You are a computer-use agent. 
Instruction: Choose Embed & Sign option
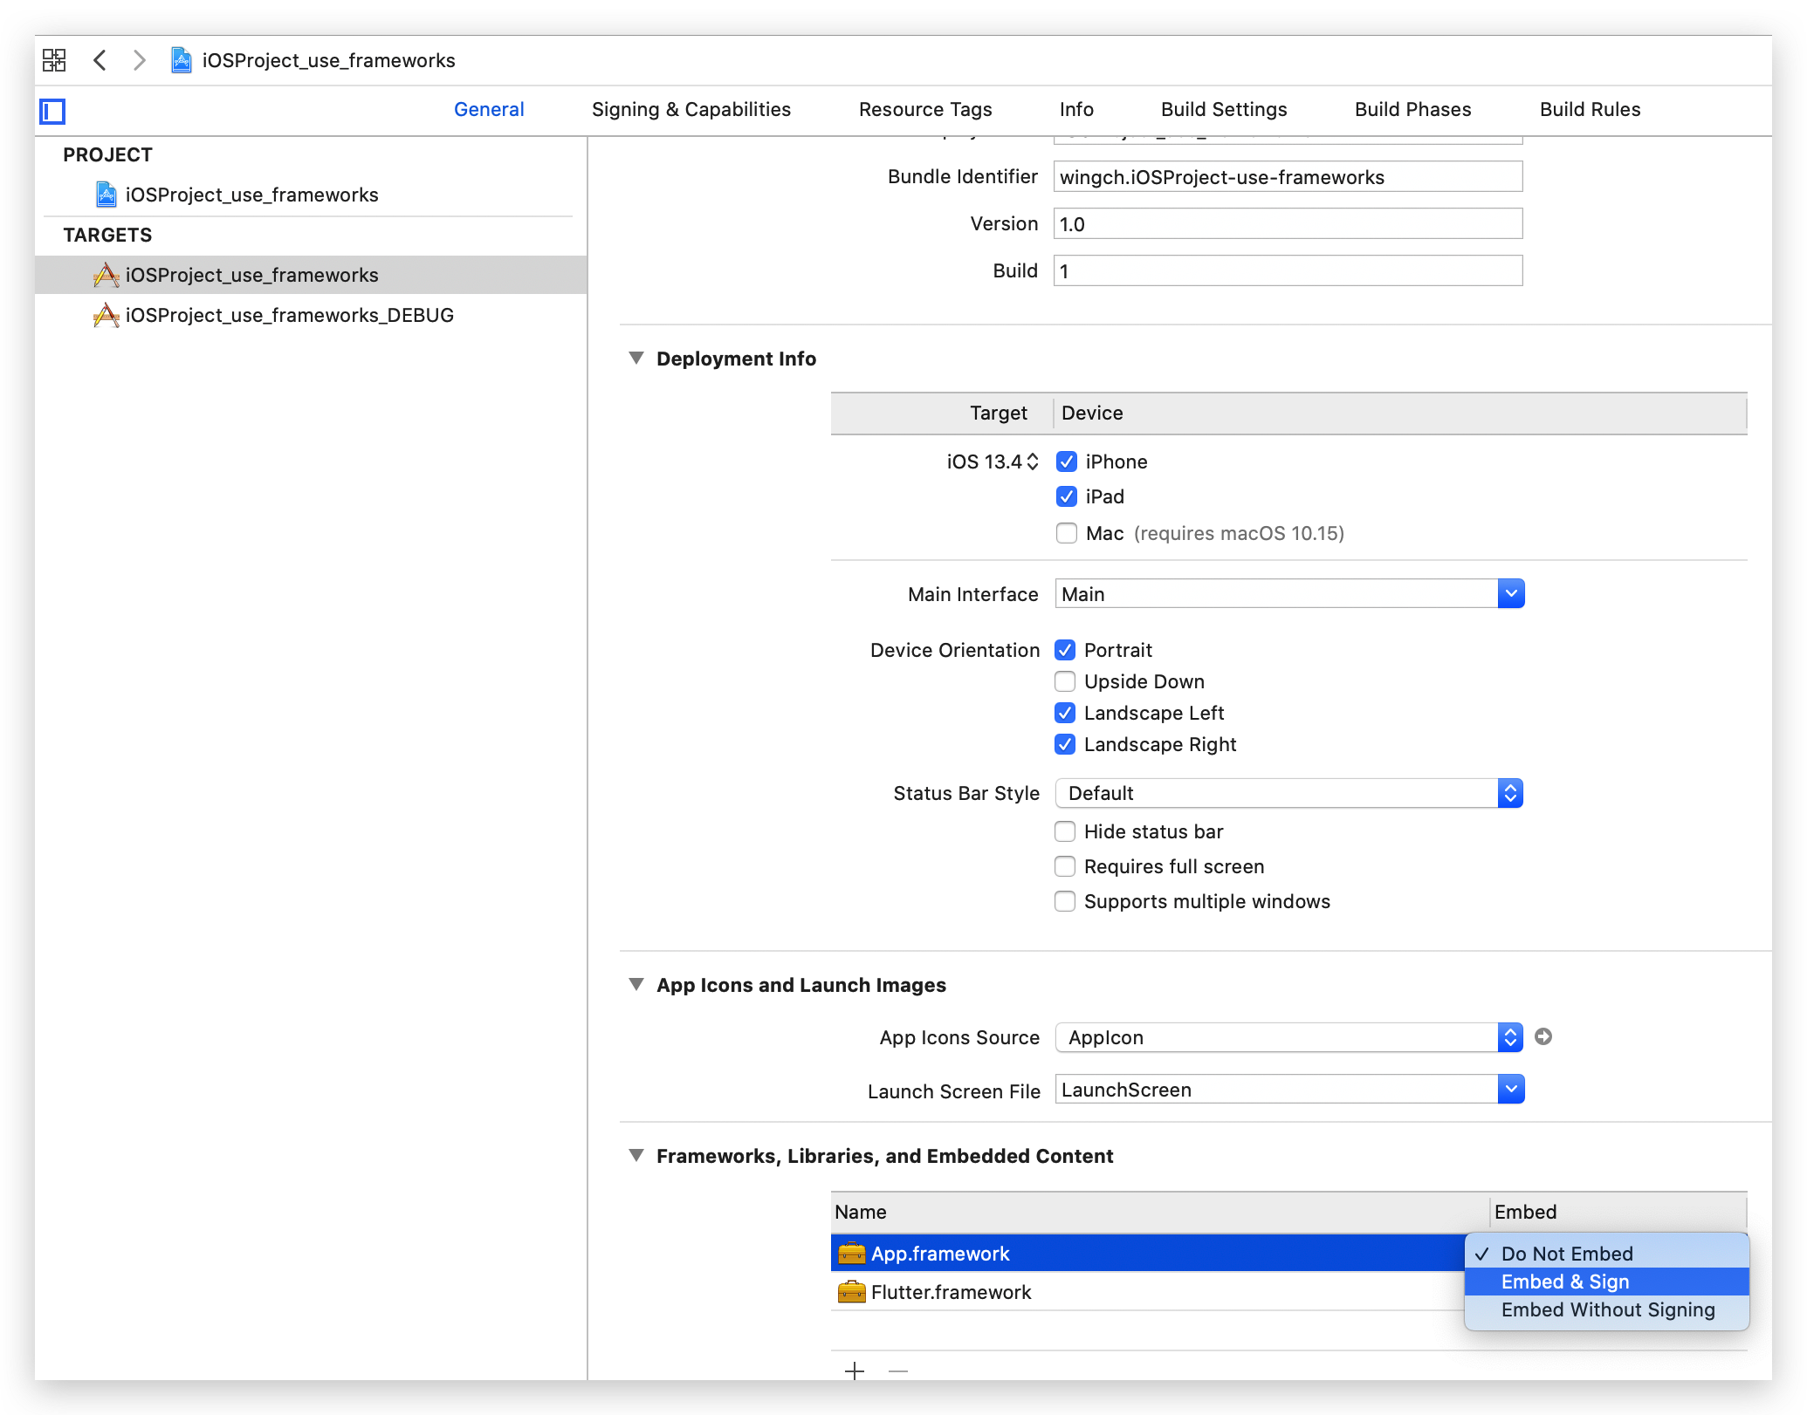coord(1607,1282)
